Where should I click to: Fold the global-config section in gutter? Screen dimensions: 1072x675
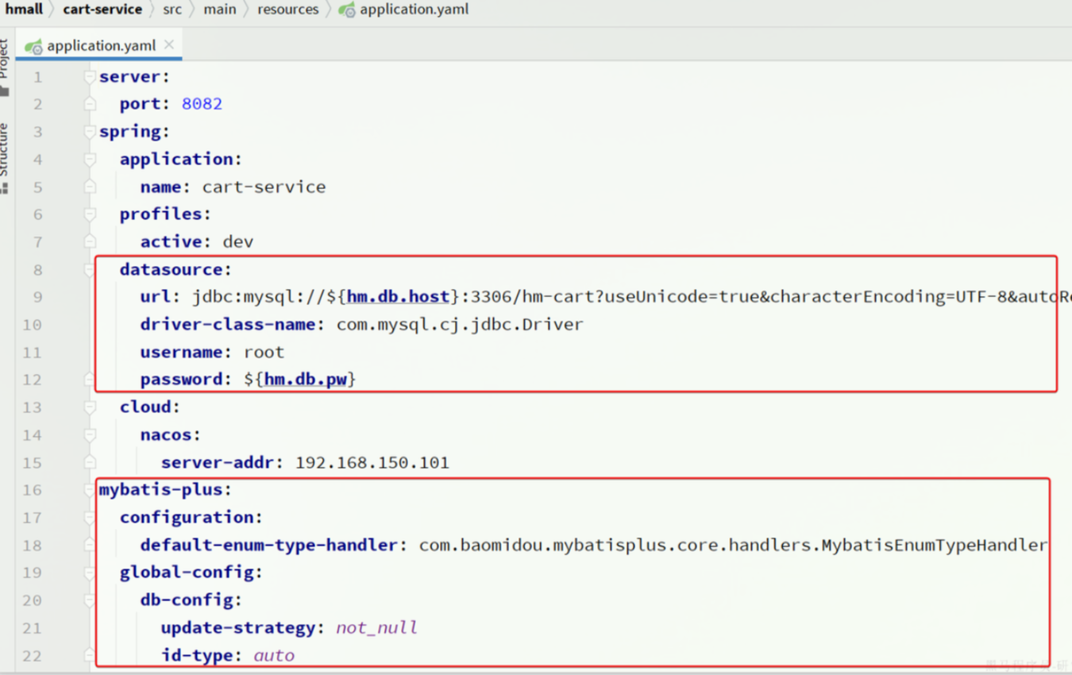tap(90, 573)
